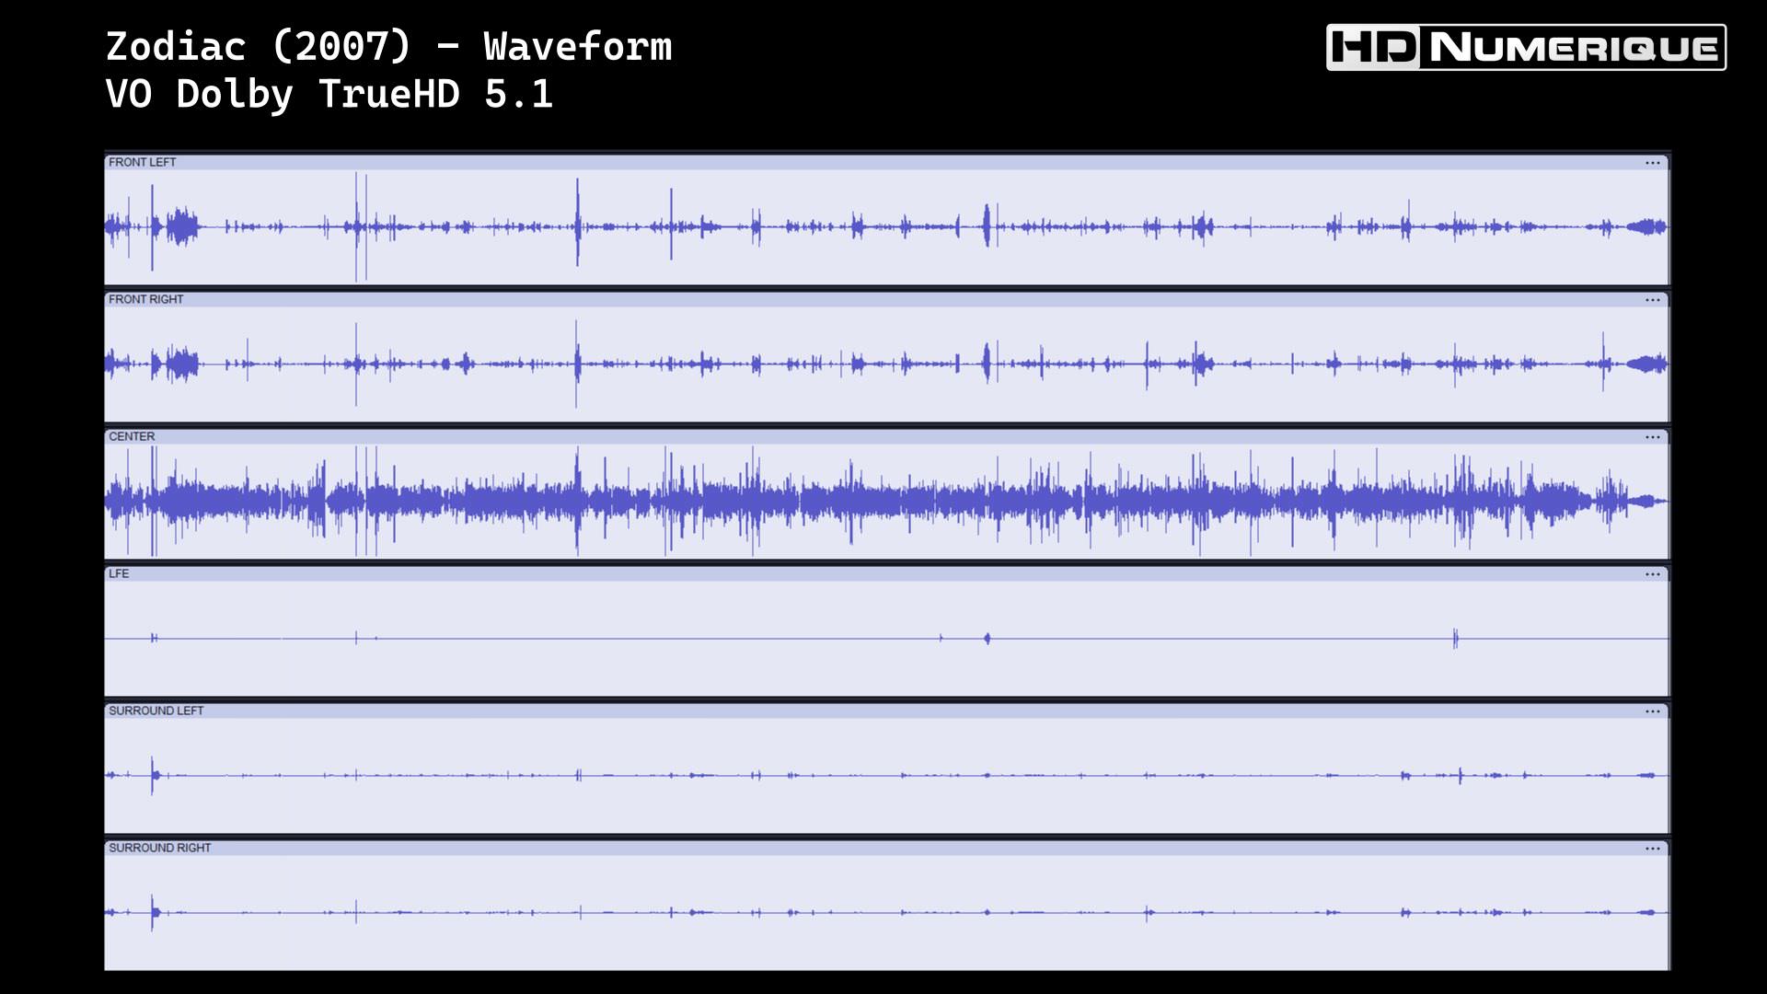Click inside the CENTER channel waveform
This screenshot has height=994, width=1767.
point(886,501)
